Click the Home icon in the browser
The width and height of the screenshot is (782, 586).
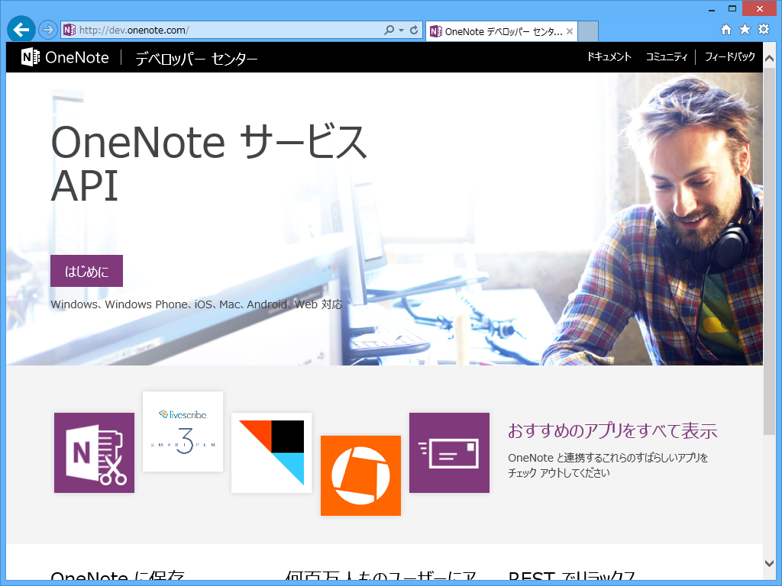coord(725,29)
